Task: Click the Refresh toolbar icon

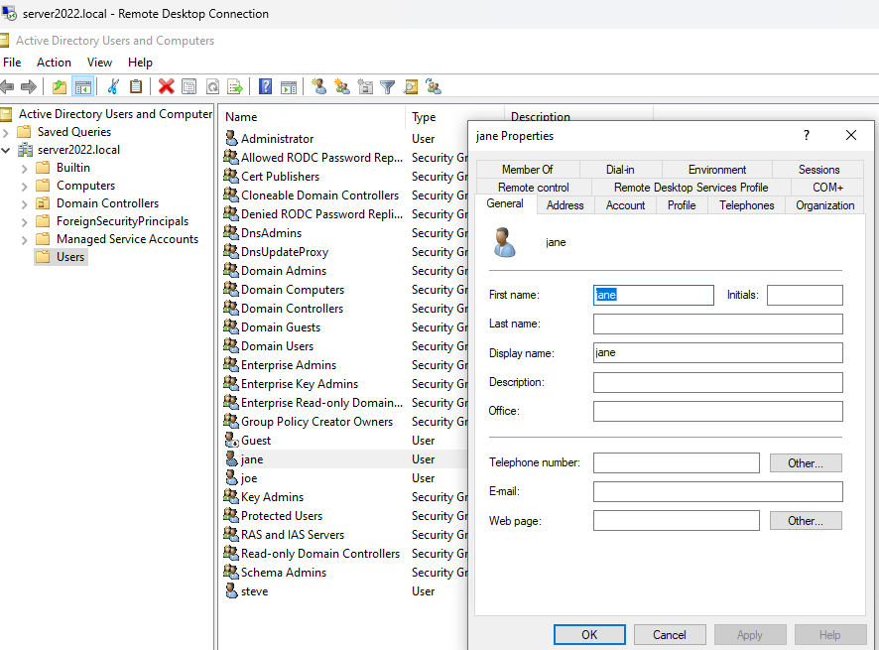Action: coord(212,87)
